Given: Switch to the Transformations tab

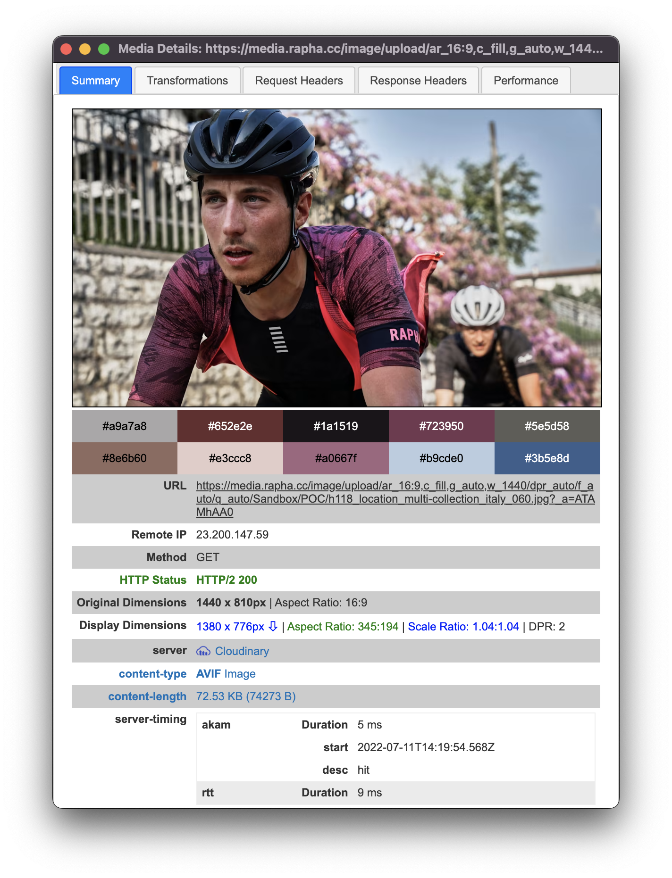Looking at the screenshot, I should [x=187, y=81].
